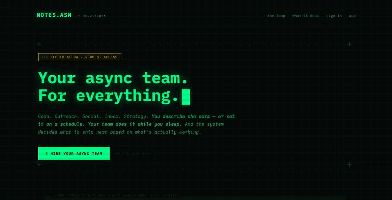Go to "what it does" section
This screenshot has height=200, width=392.
[x=305, y=16]
